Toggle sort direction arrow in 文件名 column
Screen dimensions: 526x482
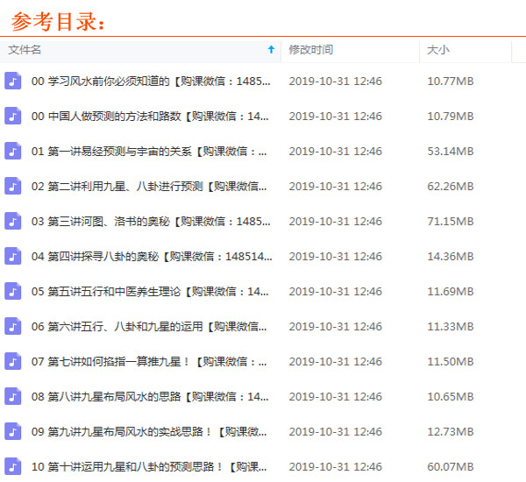click(x=271, y=50)
